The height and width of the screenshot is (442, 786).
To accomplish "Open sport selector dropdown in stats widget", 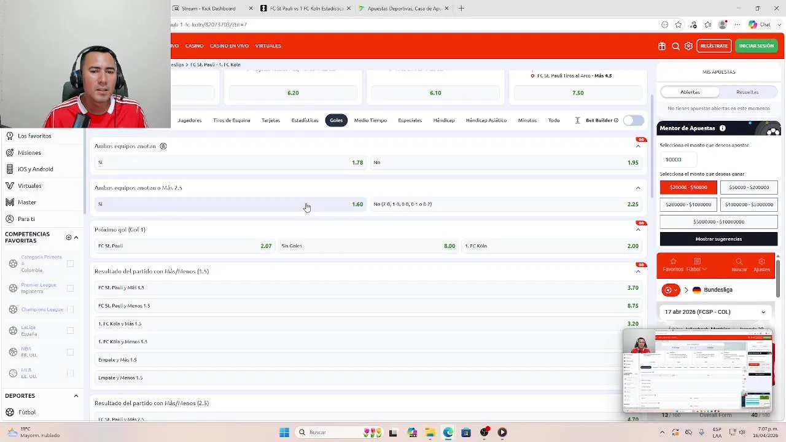I will pyautogui.click(x=671, y=290).
